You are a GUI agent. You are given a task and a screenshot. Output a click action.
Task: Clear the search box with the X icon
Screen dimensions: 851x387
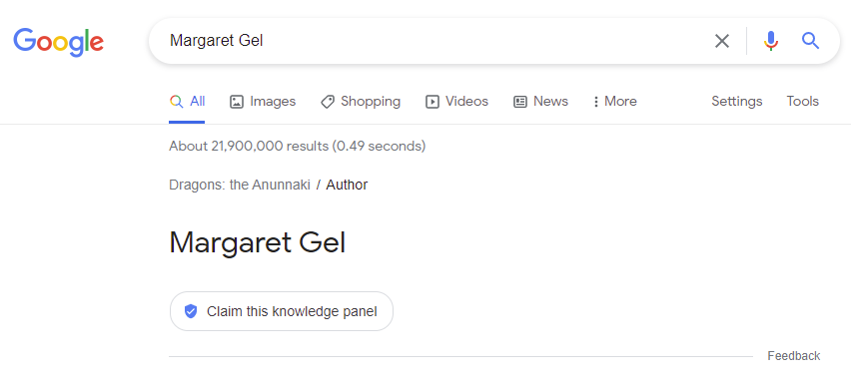722,41
